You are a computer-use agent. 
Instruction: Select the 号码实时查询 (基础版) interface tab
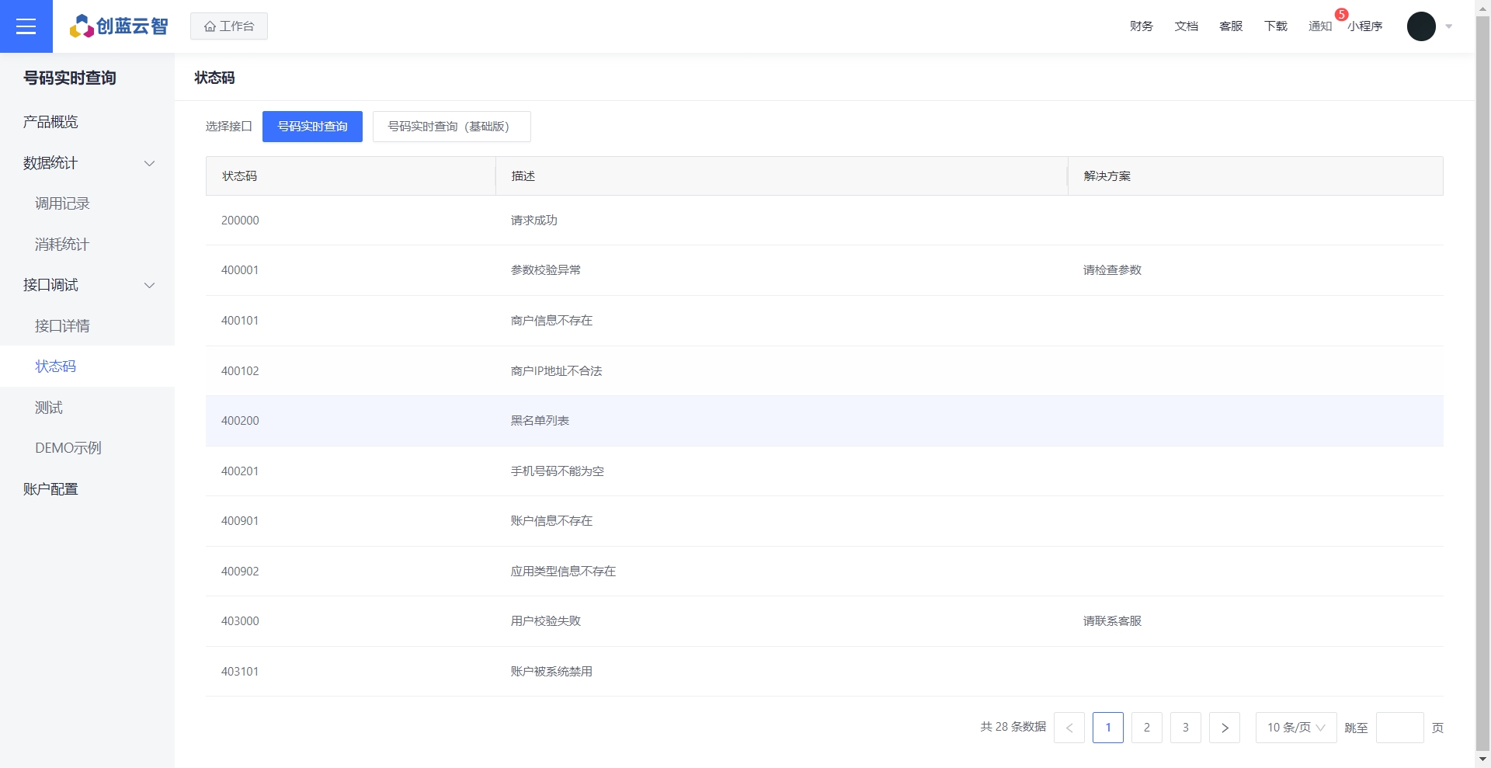click(451, 127)
